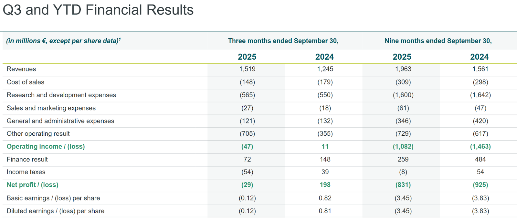
Task: Click the "Income taxes" row label
Action: pyautogui.click(x=26, y=172)
